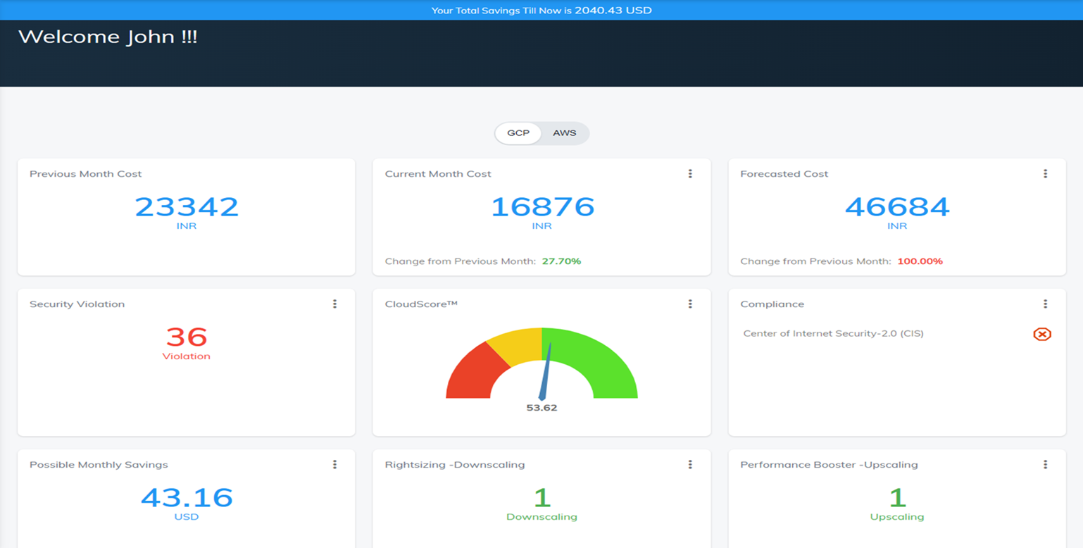Open the Possible Monthly Savings card menu

tap(334, 465)
